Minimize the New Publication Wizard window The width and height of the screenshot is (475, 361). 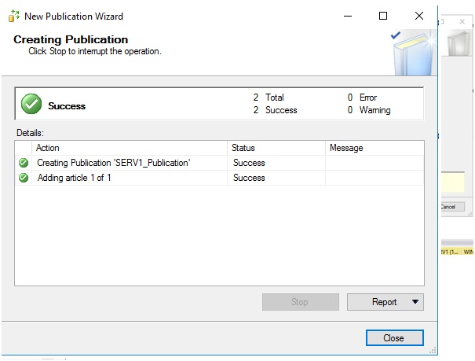click(x=348, y=16)
